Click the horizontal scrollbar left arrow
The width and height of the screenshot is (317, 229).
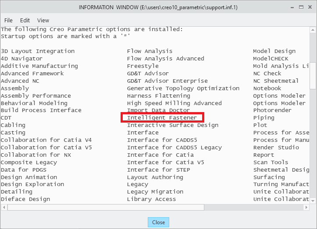[4, 207]
